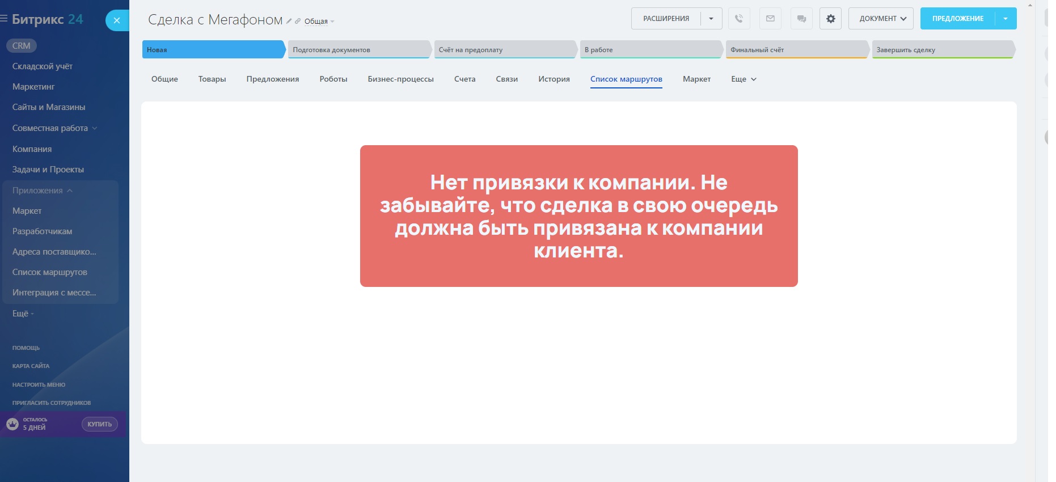Open the chat messages icon
The height and width of the screenshot is (482, 1056).
(x=801, y=19)
